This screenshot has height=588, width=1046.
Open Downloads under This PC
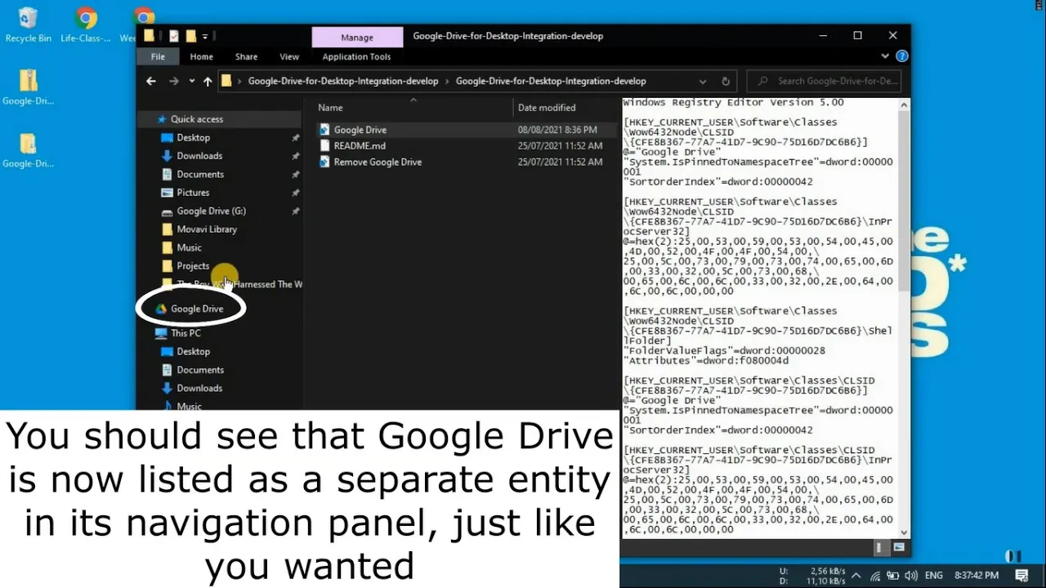pos(199,388)
